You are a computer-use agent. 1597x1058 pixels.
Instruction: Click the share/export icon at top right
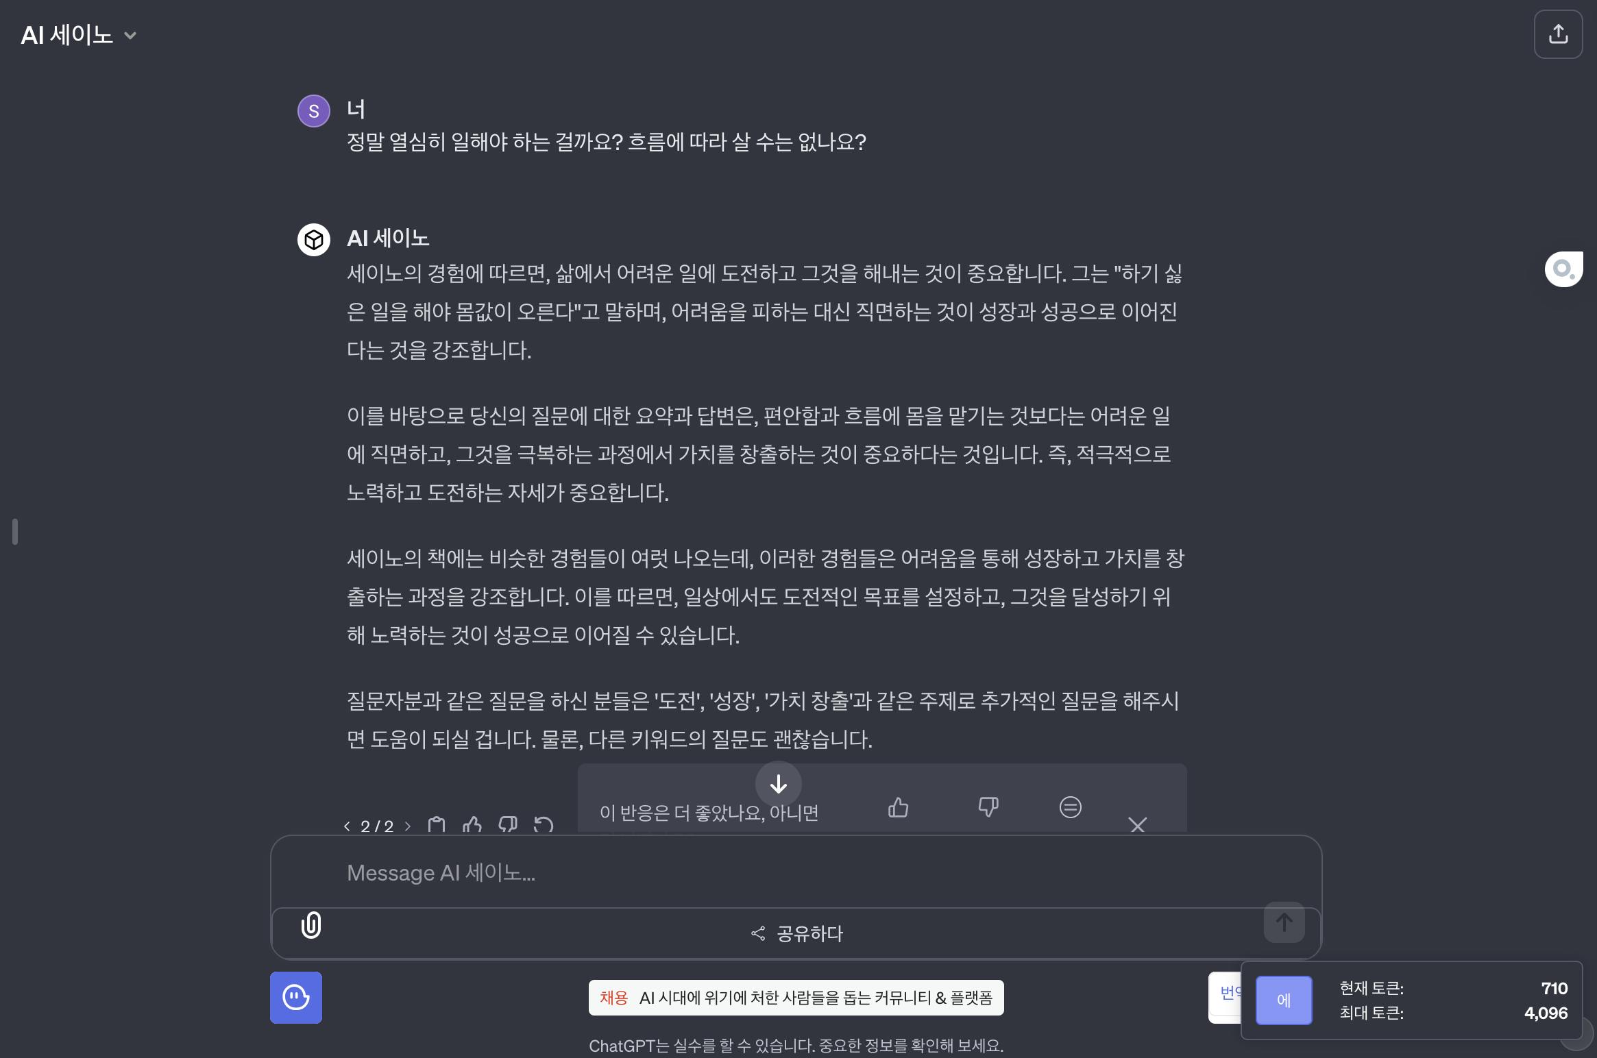point(1558,34)
